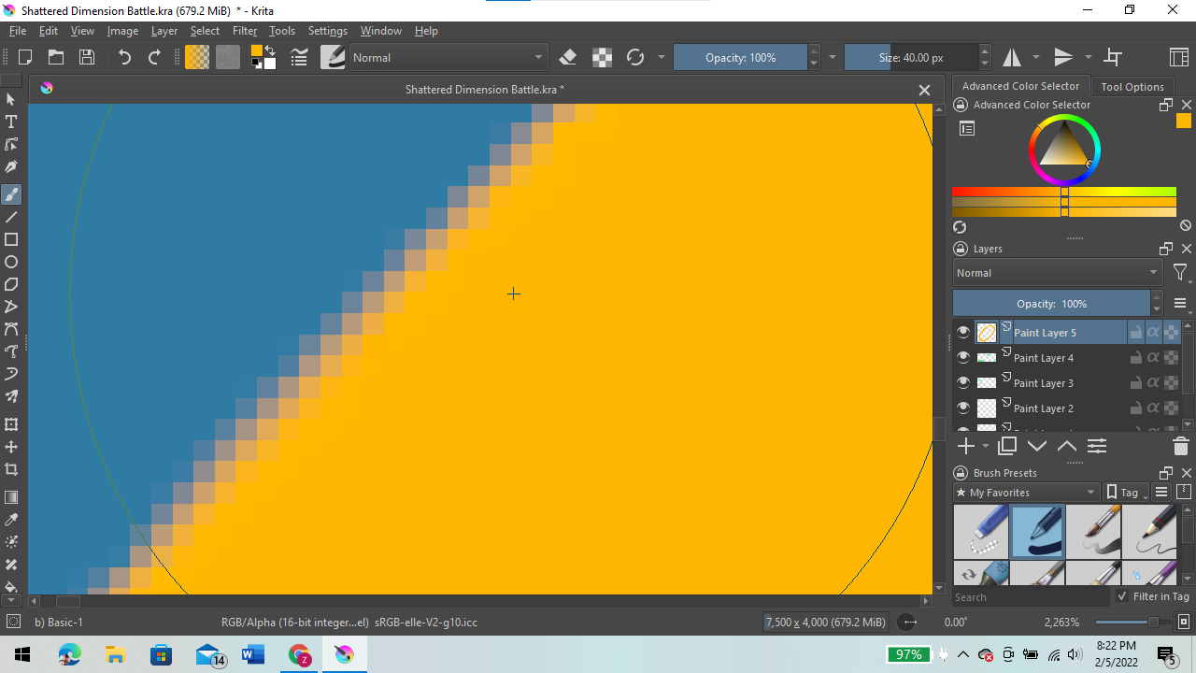Open the brush blending mode dropdown
Image resolution: width=1196 pixels, height=673 pixels.
tap(448, 57)
